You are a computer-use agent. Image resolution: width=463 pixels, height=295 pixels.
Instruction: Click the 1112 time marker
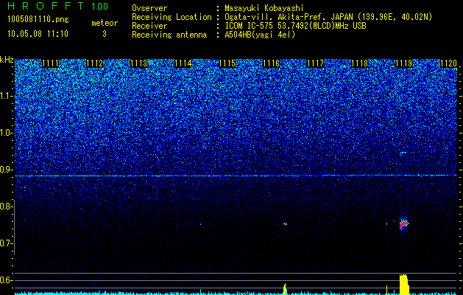click(x=95, y=63)
